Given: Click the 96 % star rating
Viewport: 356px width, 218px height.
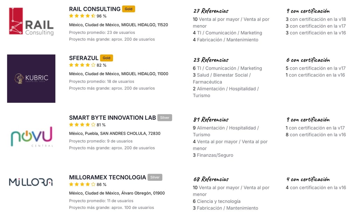Looking at the screenshot, I should (x=88, y=16).
